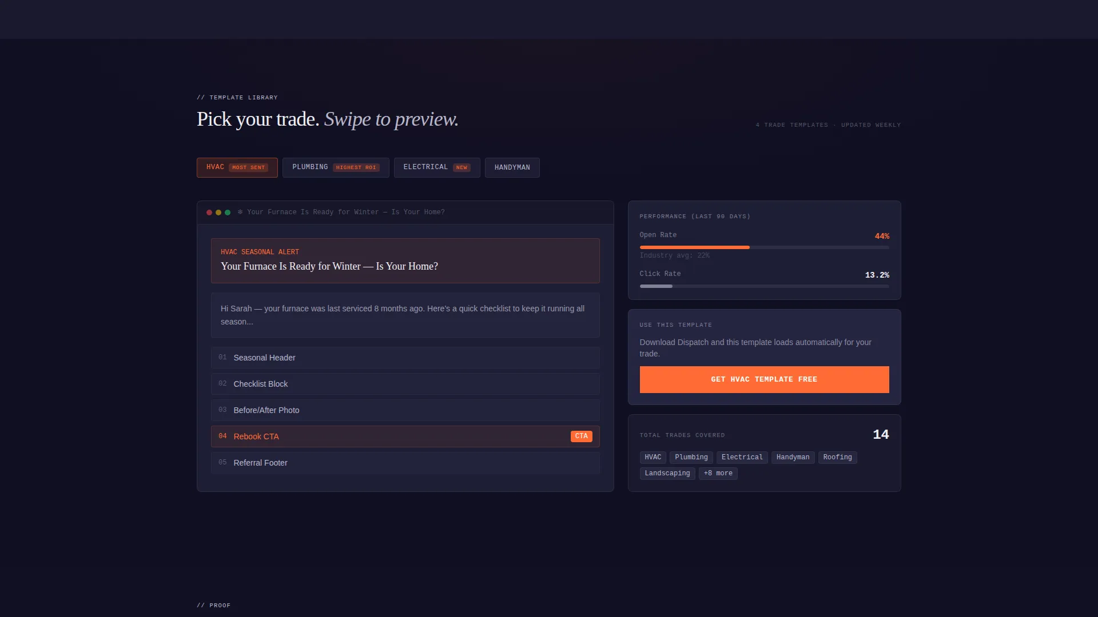
Task: Click the 'USE THIS TEMPLATE' label
Action: click(x=676, y=325)
